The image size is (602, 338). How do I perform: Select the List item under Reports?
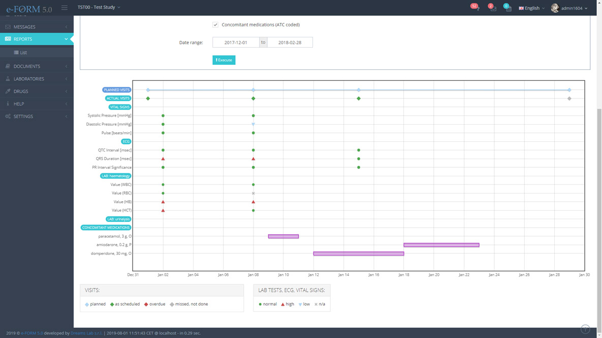point(23,53)
